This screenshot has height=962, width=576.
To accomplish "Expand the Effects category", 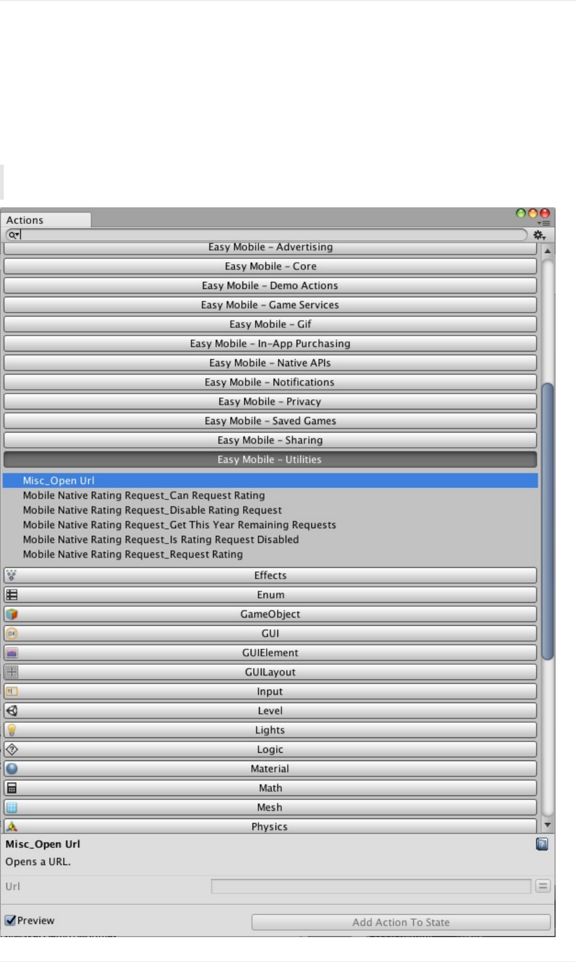I will click(x=270, y=575).
